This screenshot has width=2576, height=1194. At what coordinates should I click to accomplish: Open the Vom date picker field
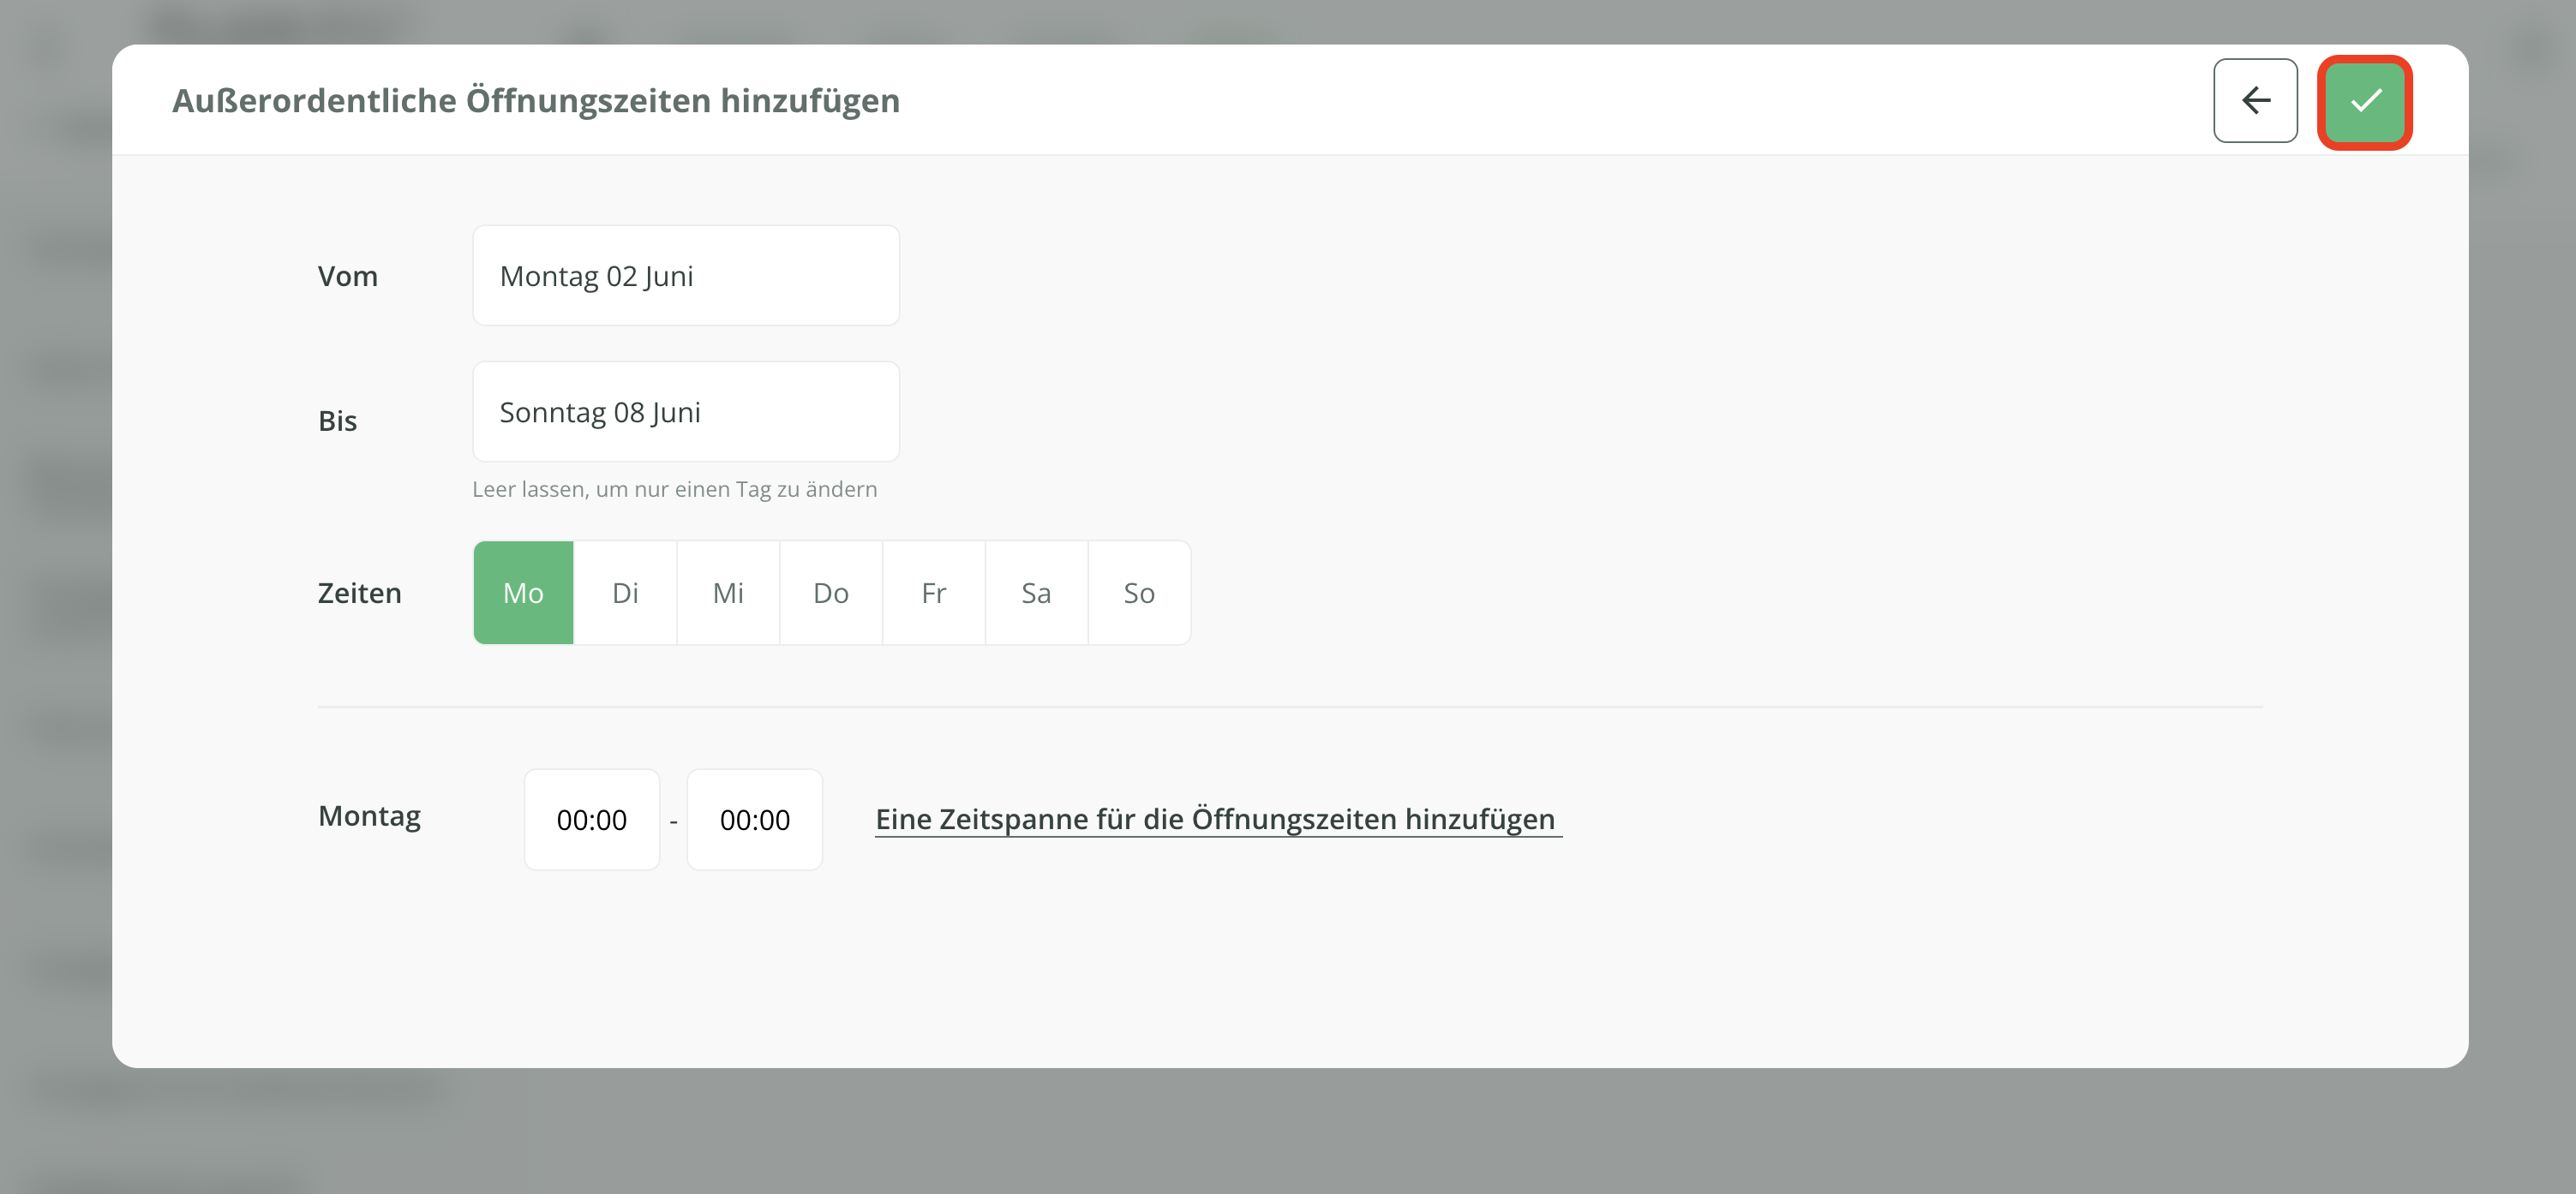click(x=686, y=276)
